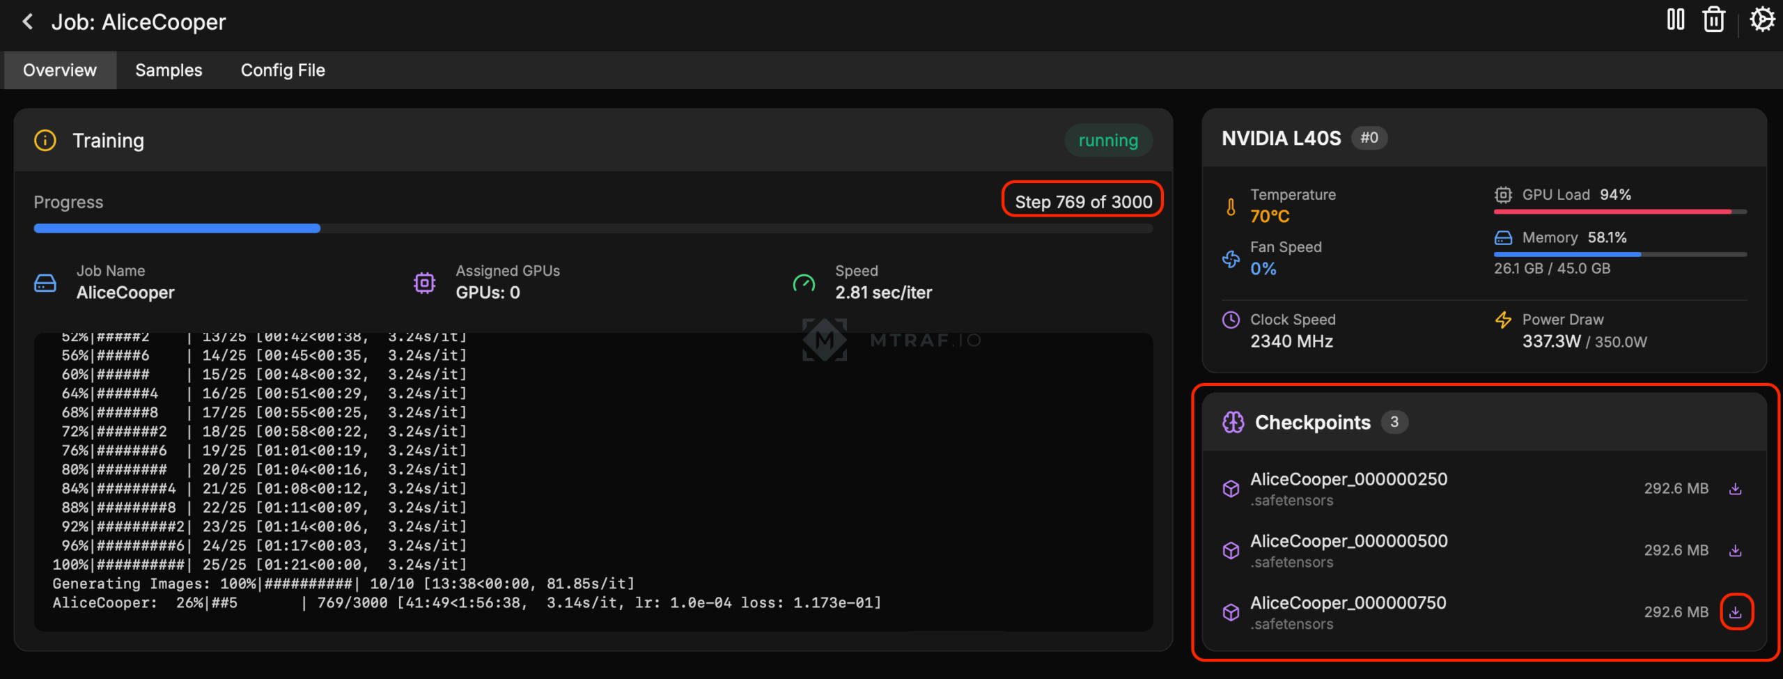1783x679 pixels.
Task: Open settings via the gear icon
Action: click(x=1762, y=19)
